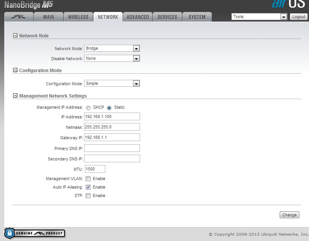The height and width of the screenshot is (241, 309).
Task: Uncheck the Auto IP Aliasing checkbox
Action: (x=88, y=187)
